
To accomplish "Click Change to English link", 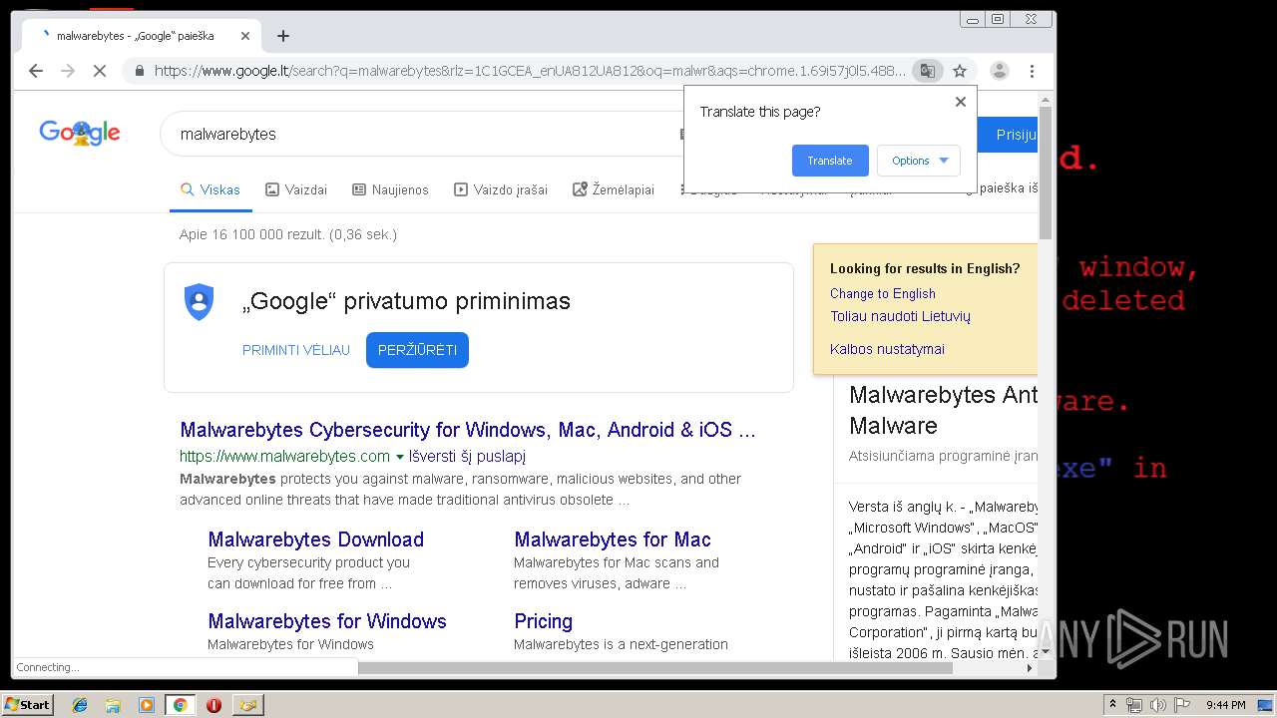I will (883, 293).
